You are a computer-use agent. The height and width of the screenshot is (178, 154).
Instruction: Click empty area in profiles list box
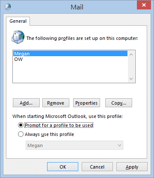click(x=70, y=72)
